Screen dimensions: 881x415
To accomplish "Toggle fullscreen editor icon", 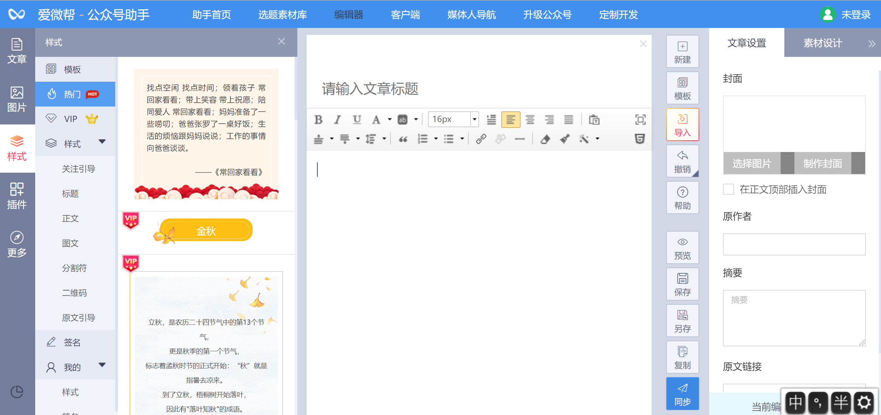I will pos(640,120).
